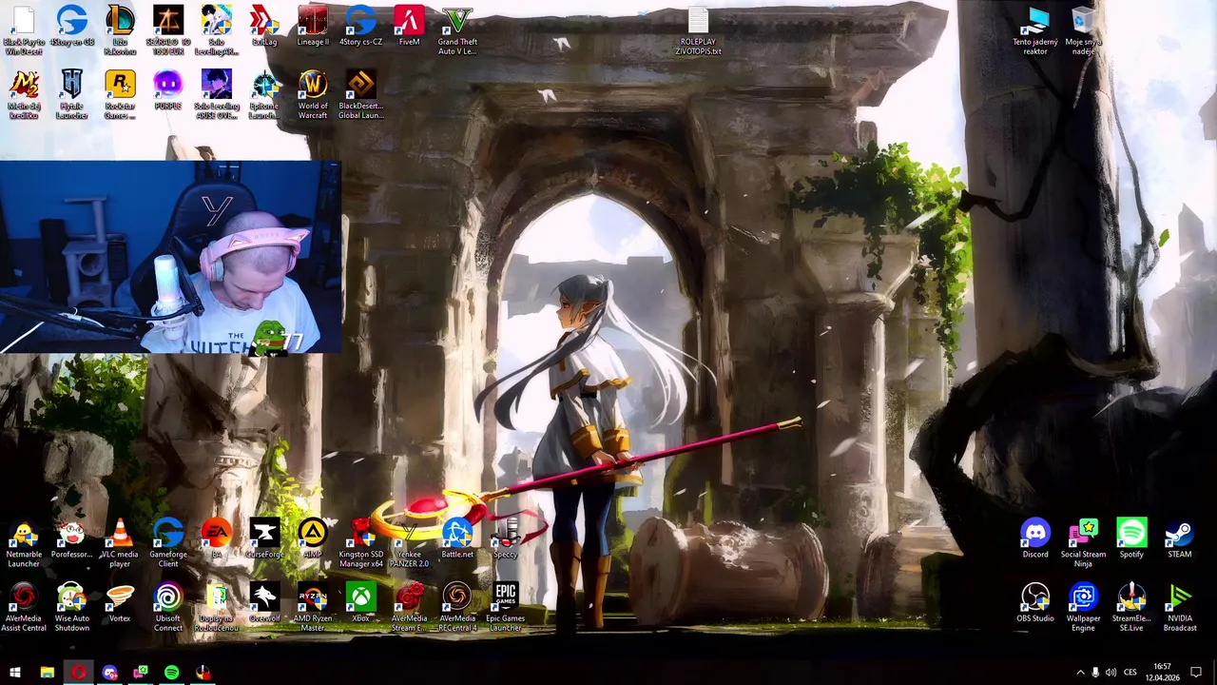Select the ExitLag desktop shortcut

[x=264, y=27]
